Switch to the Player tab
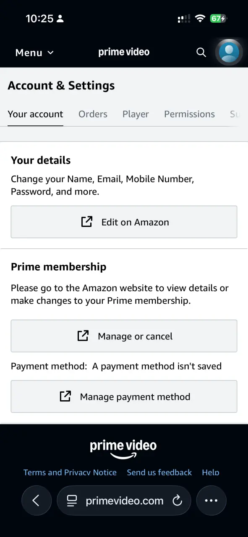 coord(136,114)
